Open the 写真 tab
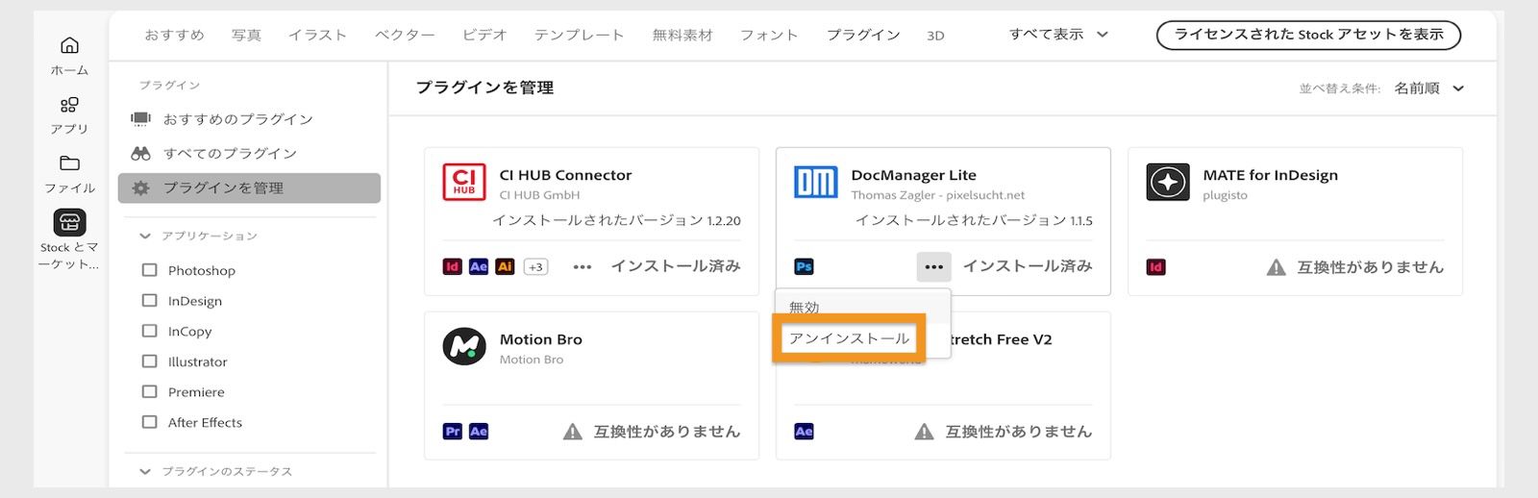 (x=246, y=35)
